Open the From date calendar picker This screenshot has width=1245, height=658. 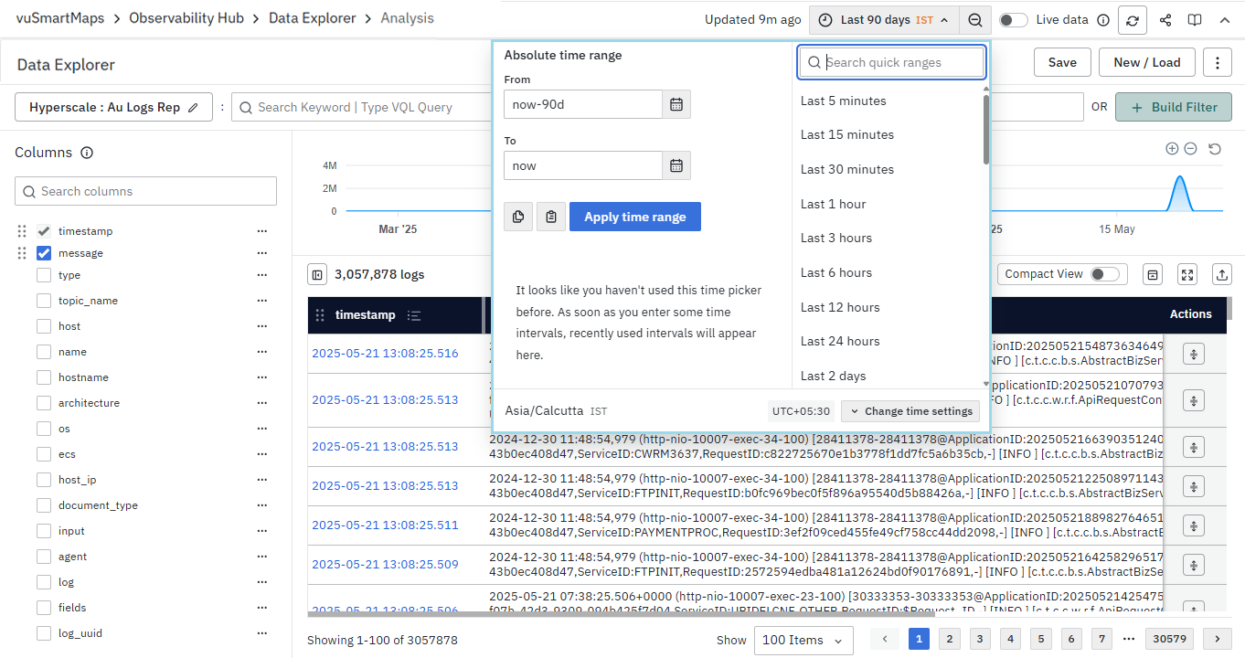coord(676,104)
